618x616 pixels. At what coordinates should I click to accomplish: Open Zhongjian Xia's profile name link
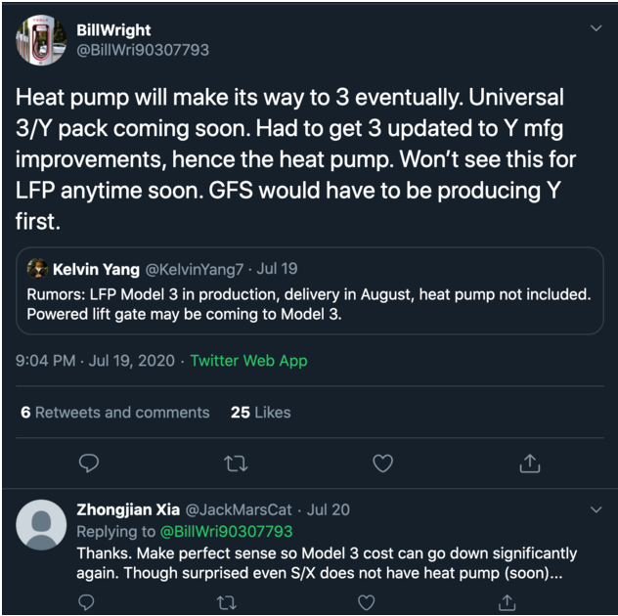(126, 509)
